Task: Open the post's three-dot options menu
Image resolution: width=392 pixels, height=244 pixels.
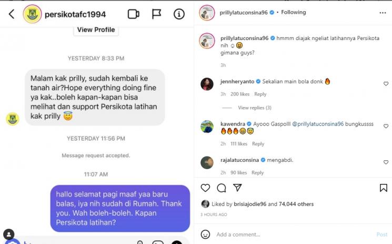Action: (x=383, y=13)
